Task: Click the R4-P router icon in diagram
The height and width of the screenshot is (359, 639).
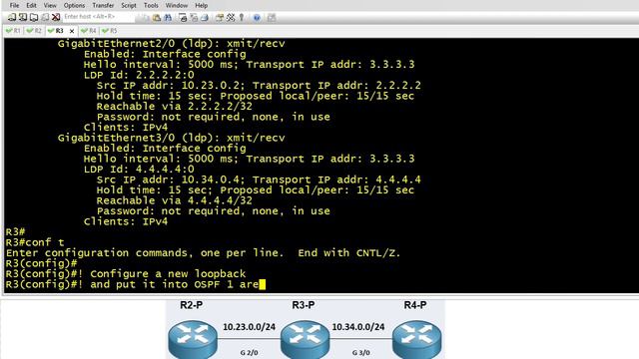Action: [x=416, y=339]
